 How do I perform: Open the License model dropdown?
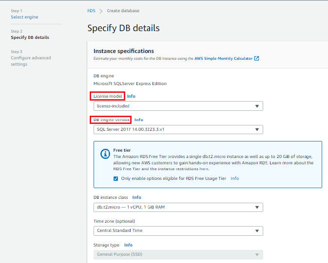[x=178, y=106]
